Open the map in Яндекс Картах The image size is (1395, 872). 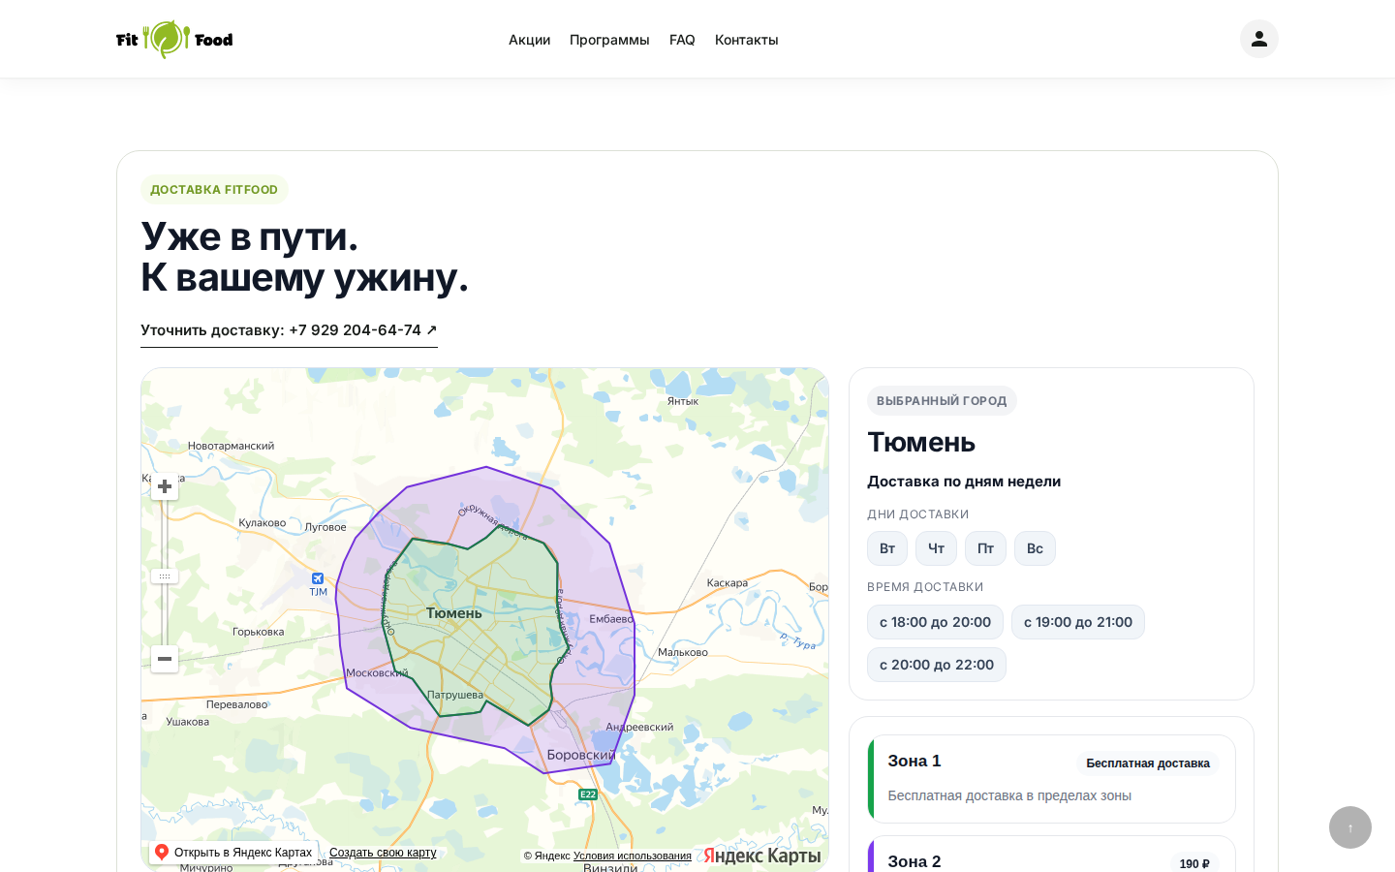(x=233, y=853)
